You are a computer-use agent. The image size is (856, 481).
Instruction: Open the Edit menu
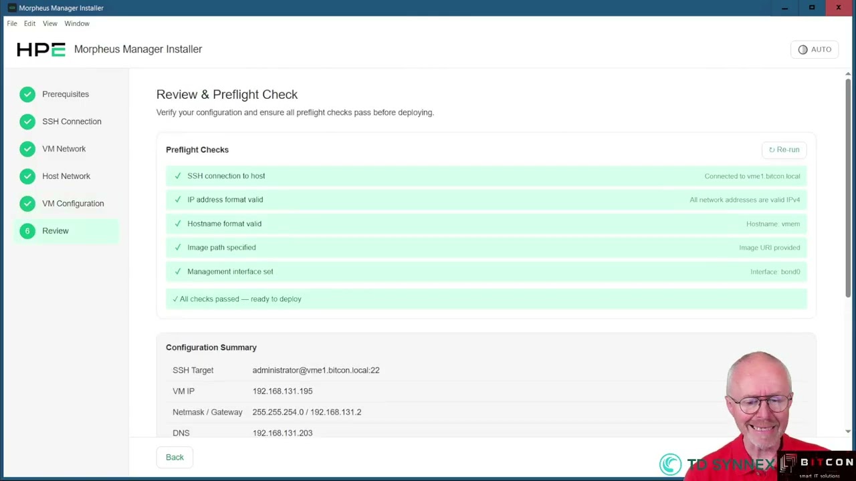29,23
